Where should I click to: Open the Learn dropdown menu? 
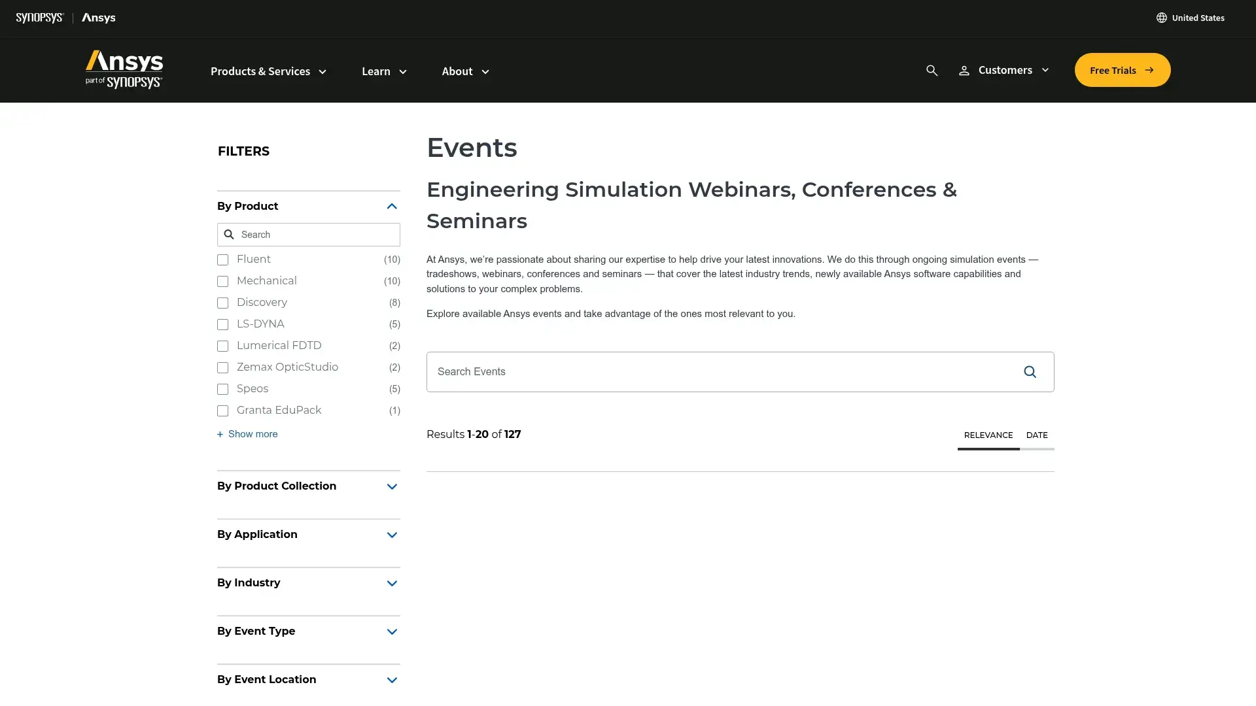pos(384,71)
